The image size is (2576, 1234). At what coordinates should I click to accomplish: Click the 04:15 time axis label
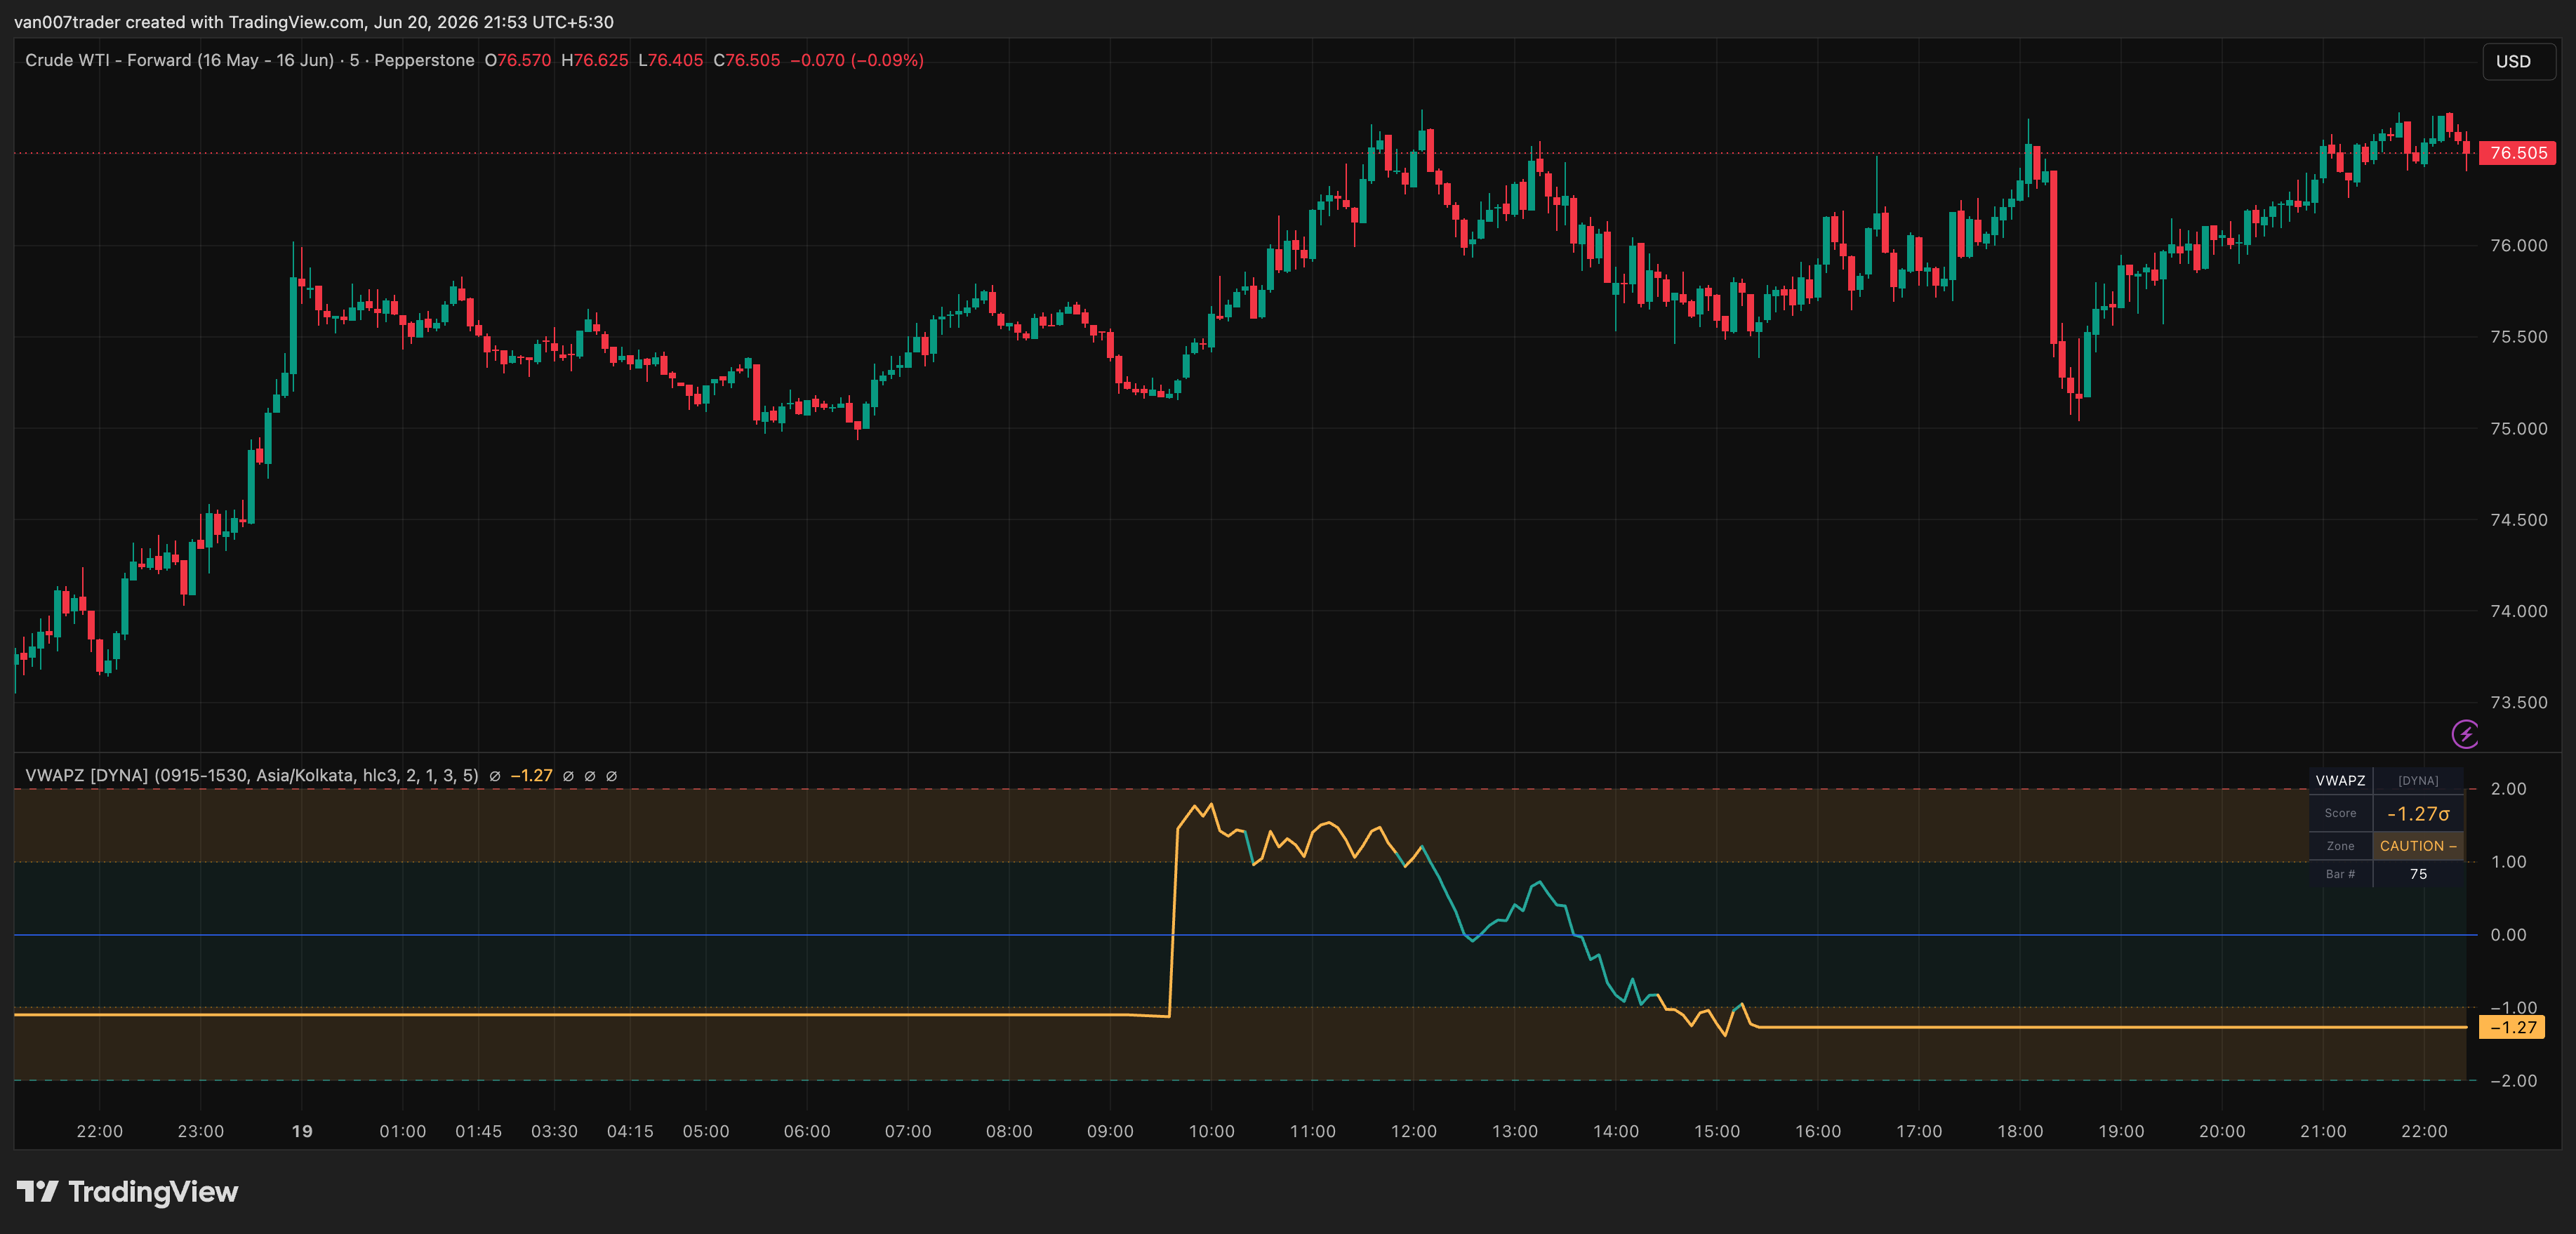point(630,1132)
